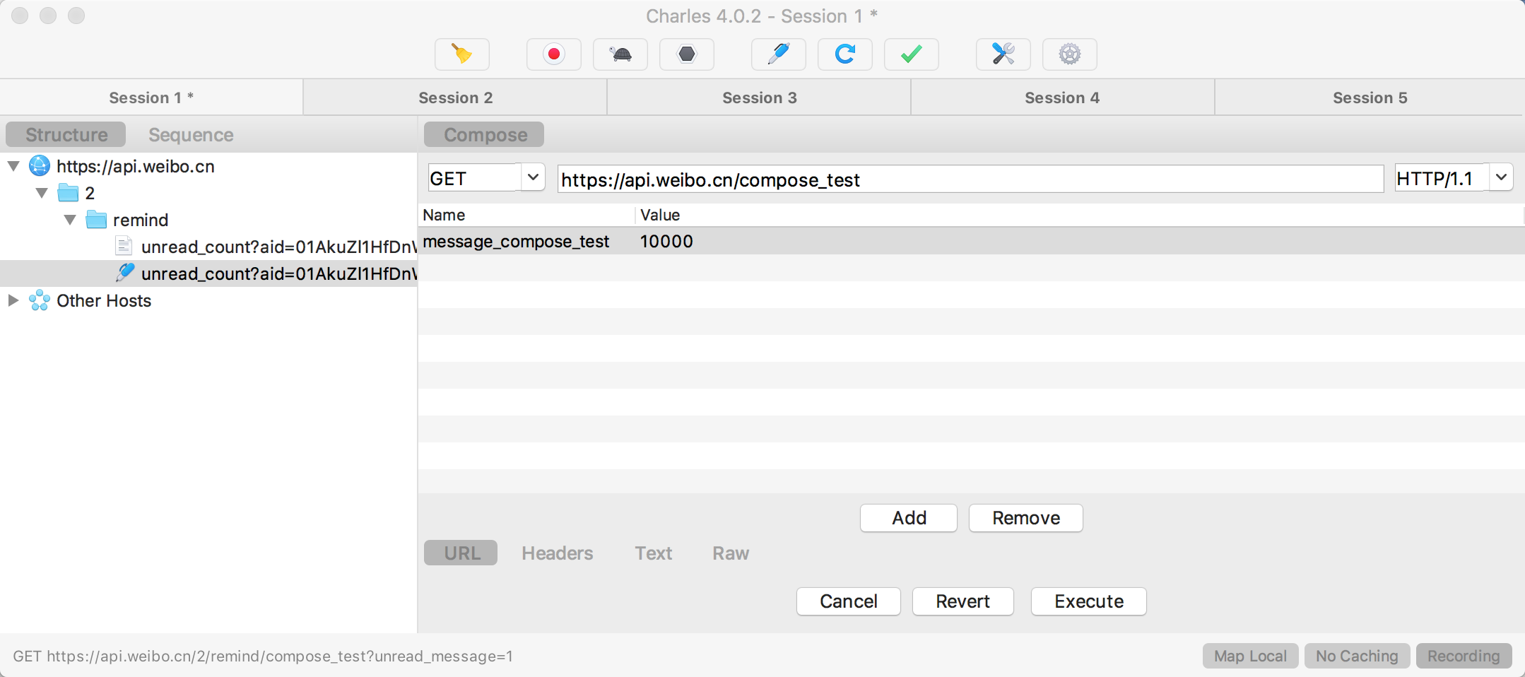Screen dimensions: 1525x677
Task: Click the Remove button
Action: pyautogui.click(x=1026, y=518)
